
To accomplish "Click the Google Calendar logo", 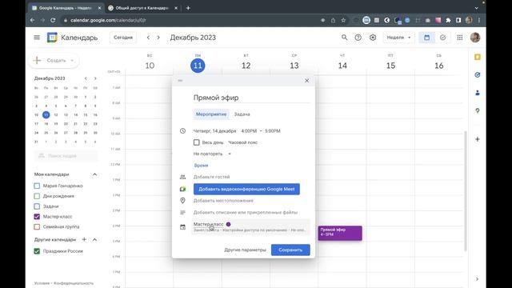I will [x=52, y=38].
